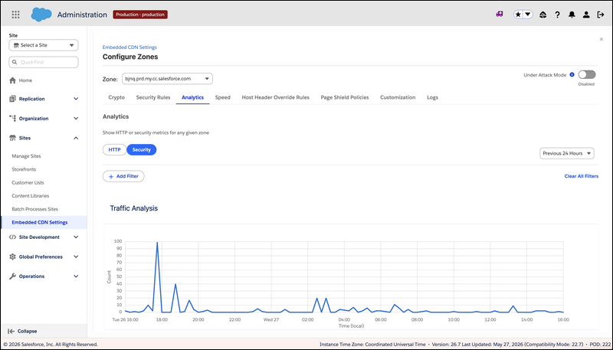The image size is (613, 350).
Task: Open Content Libraries in sidebar
Action: pos(31,196)
